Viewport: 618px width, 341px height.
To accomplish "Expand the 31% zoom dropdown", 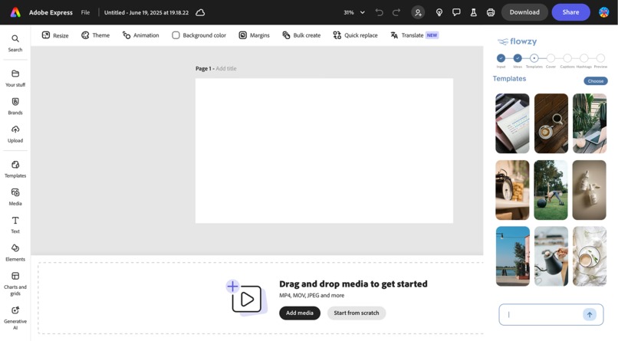I will 354,12.
